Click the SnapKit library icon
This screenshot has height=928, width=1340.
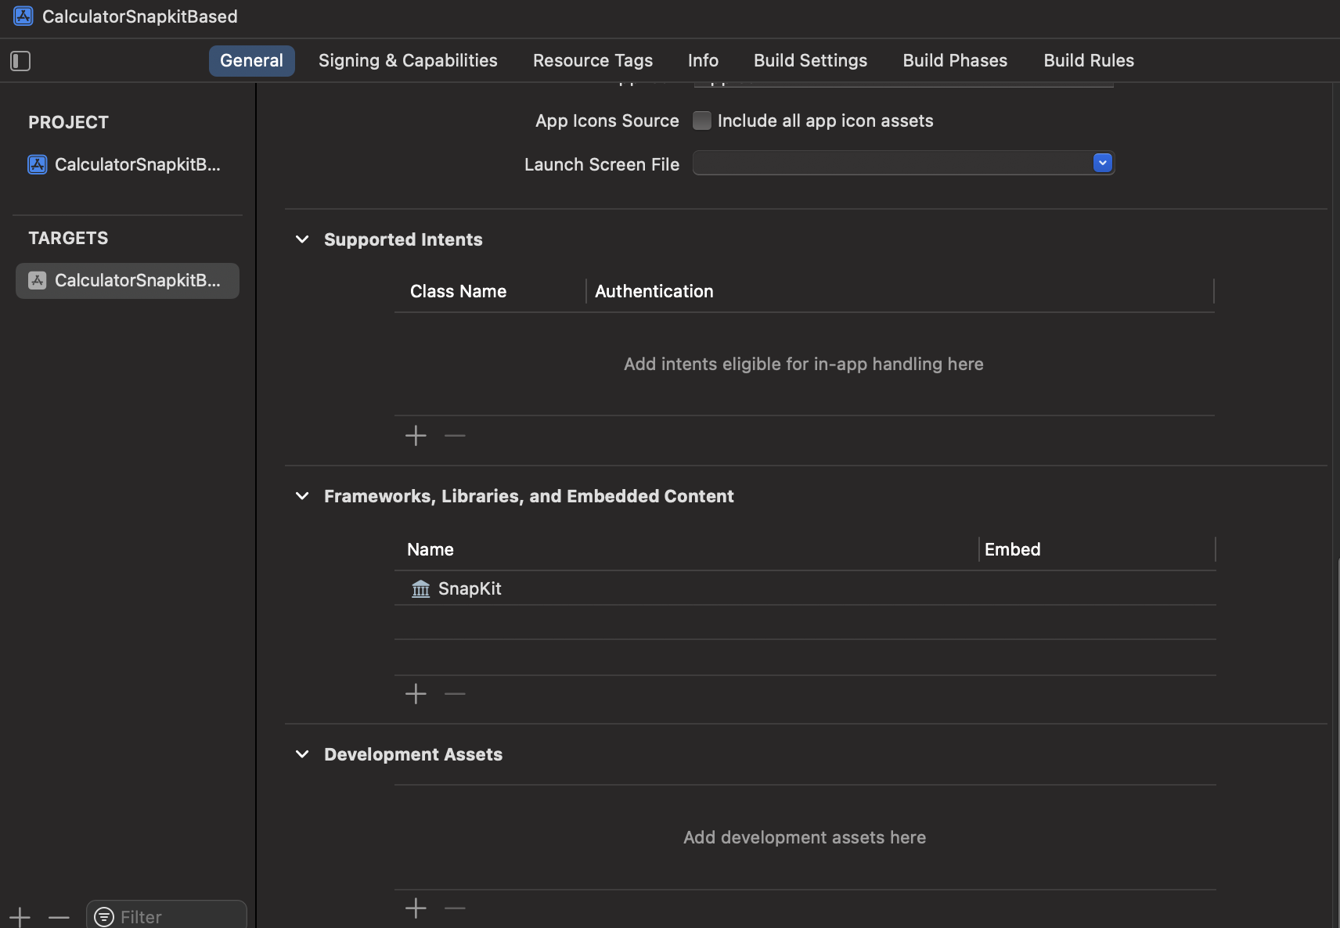pyautogui.click(x=421, y=588)
